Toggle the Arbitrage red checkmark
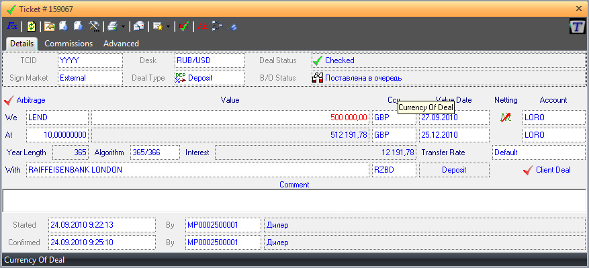The height and width of the screenshot is (268, 589). click(x=9, y=100)
